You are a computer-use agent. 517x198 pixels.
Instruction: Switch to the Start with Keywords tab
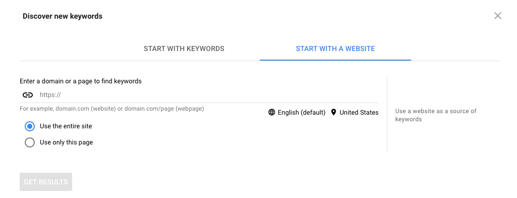tap(184, 49)
